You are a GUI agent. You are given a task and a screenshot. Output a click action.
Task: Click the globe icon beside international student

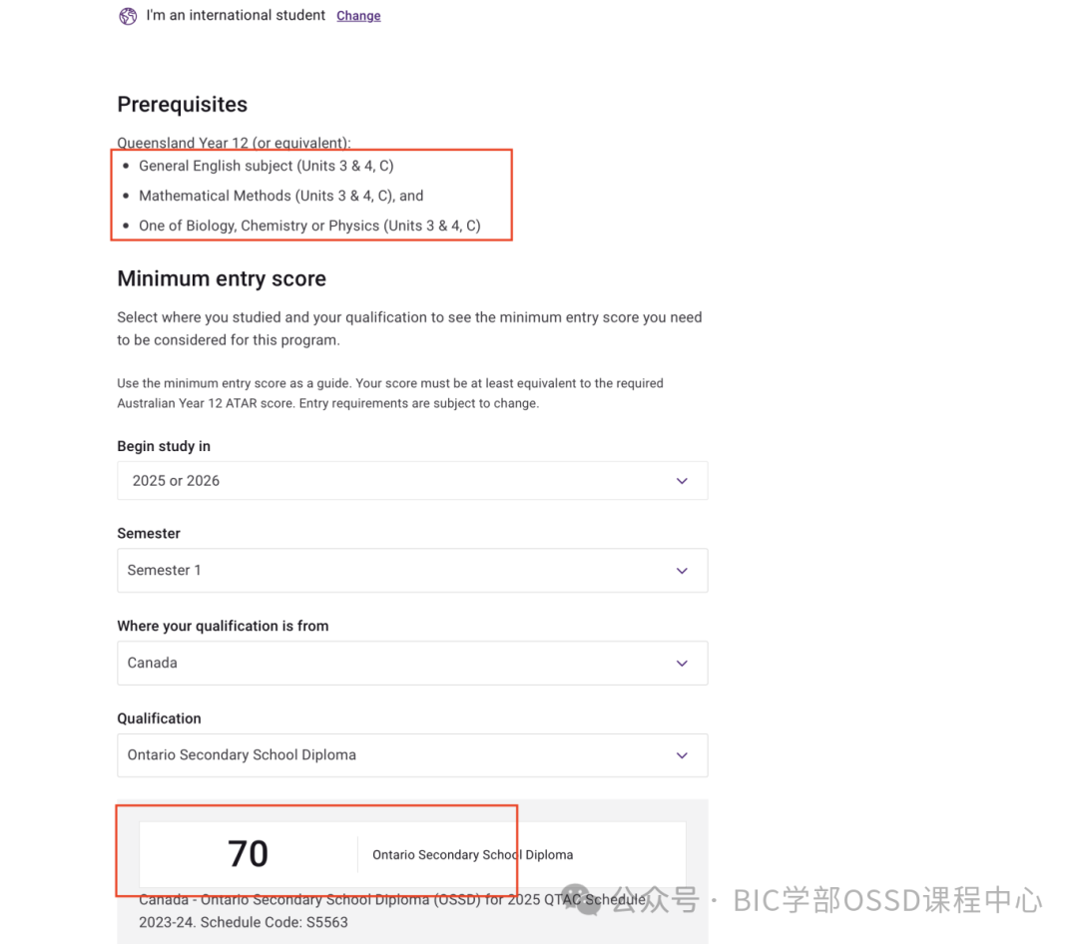point(128,16)
